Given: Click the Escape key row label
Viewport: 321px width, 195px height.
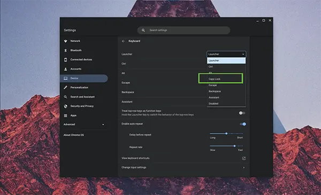Looking at the screenshot, I should point(126,83).
